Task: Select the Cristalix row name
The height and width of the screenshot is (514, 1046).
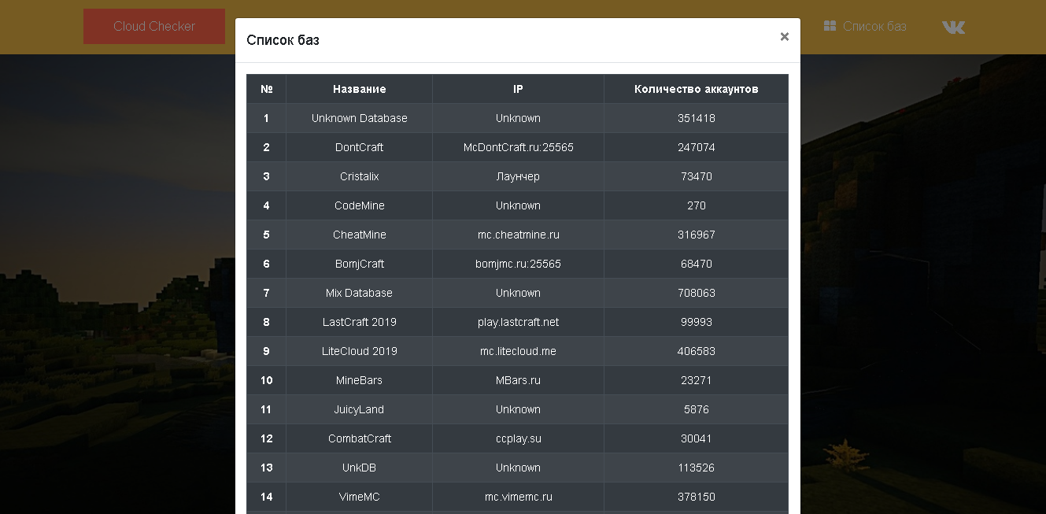Action: [359, 176]
